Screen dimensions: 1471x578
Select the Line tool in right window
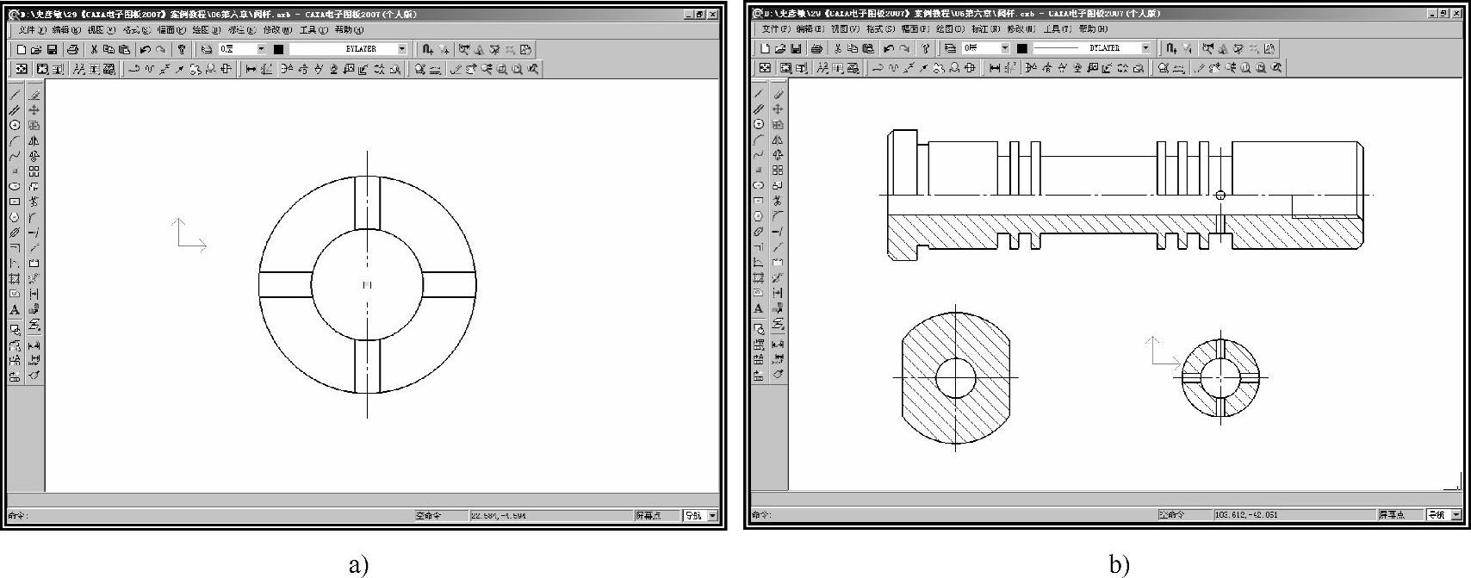click(x=759, y=94)
